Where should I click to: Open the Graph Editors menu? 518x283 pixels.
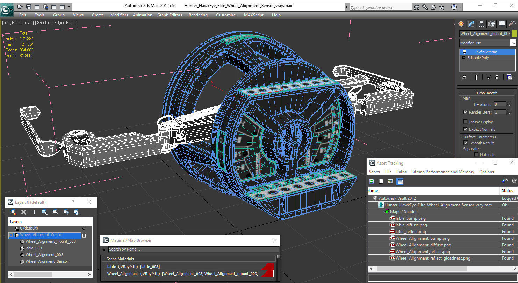[x=170, y=15]
